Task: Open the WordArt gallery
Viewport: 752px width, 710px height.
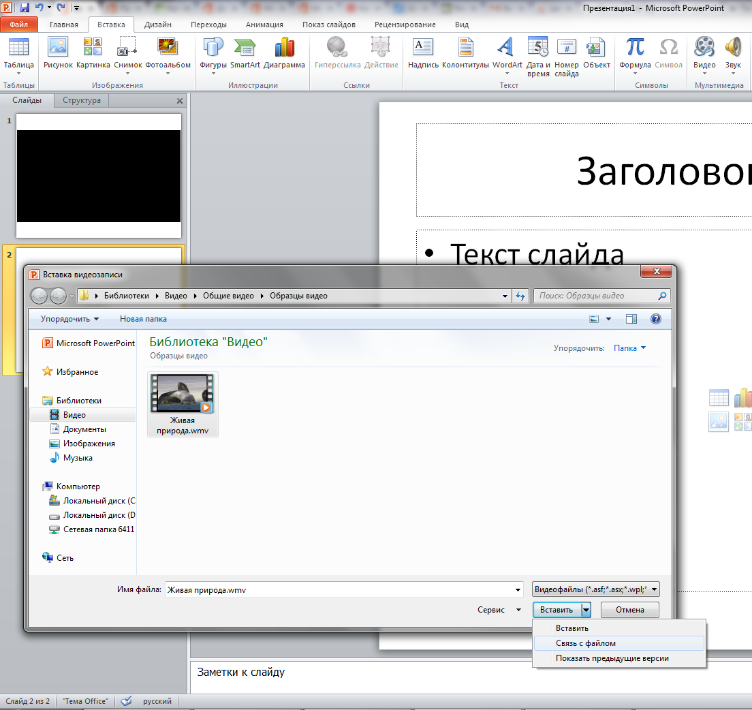Action: coord(507,55)
